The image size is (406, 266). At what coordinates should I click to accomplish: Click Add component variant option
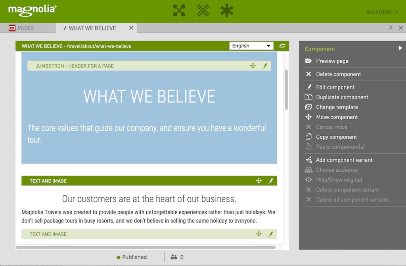coord(344,160)
